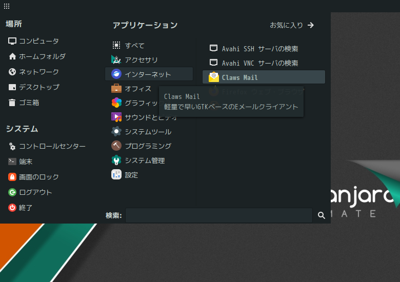This screenshot has height=282, width=400.
Task: Click the Programming hammer icon
Action: tap(116, 146)
